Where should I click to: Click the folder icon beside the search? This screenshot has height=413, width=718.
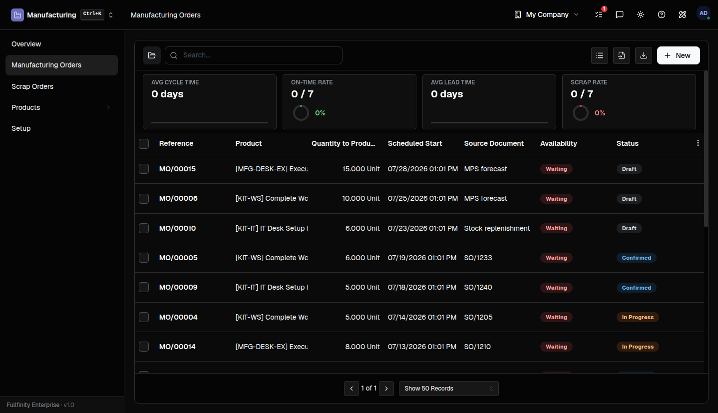152,55
